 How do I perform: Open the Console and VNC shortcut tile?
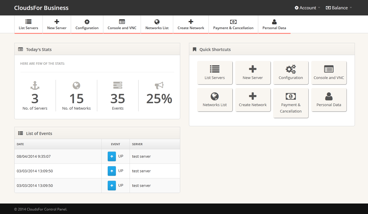(x=329, y=73)
